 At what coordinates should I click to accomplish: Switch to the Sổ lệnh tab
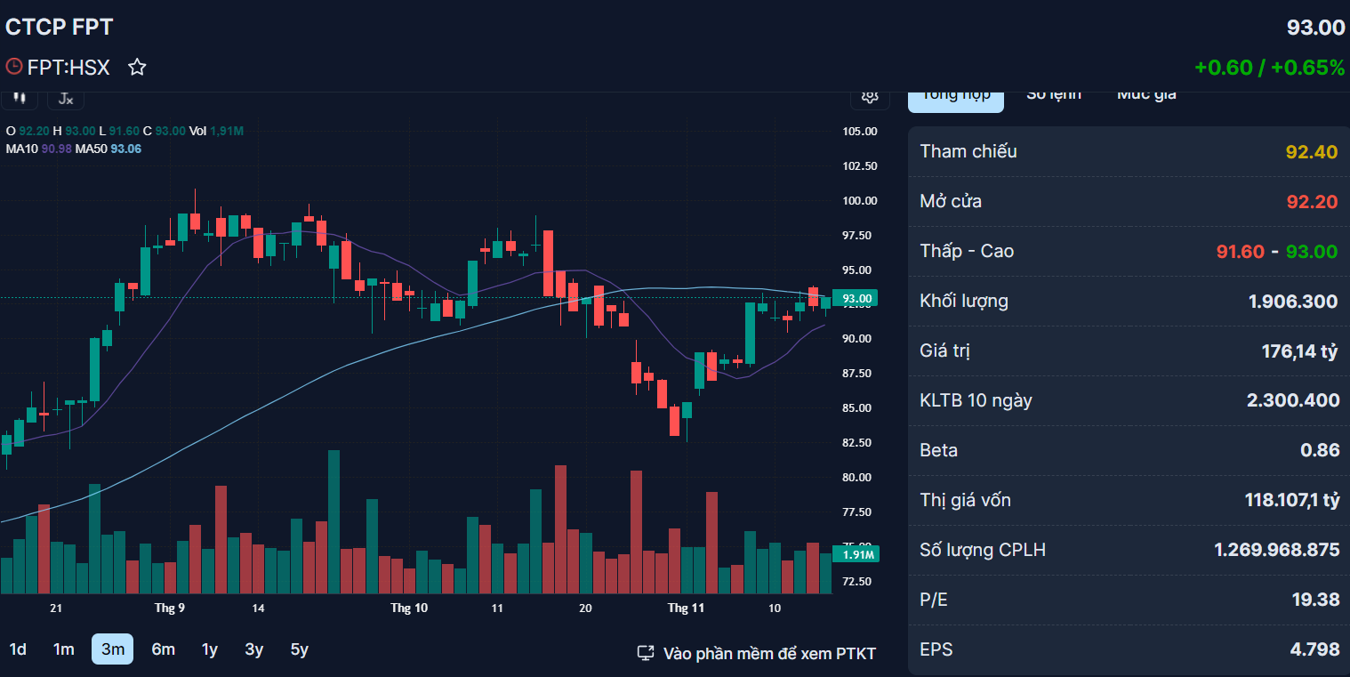(1054, 96)
